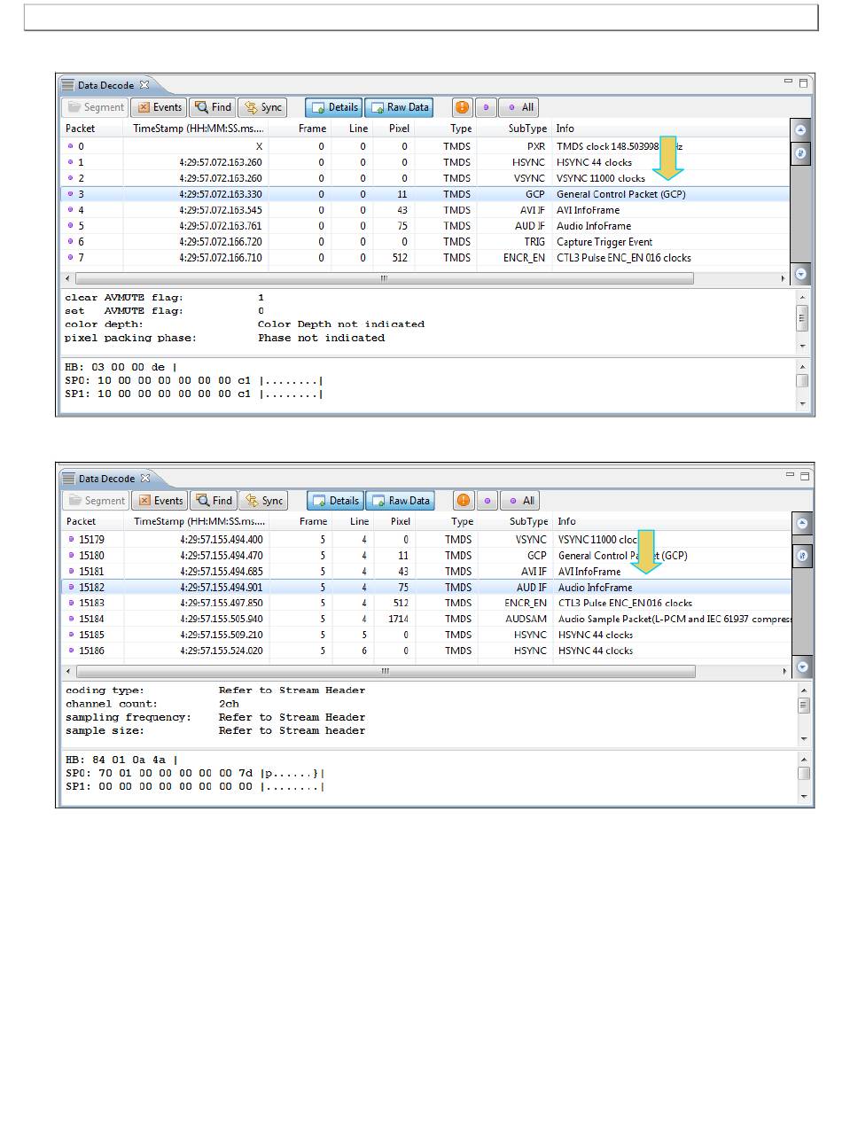Select the lower Data Decode tab title
The image size is (842, 1123).
pyautogui.click(x=106, y=479)
